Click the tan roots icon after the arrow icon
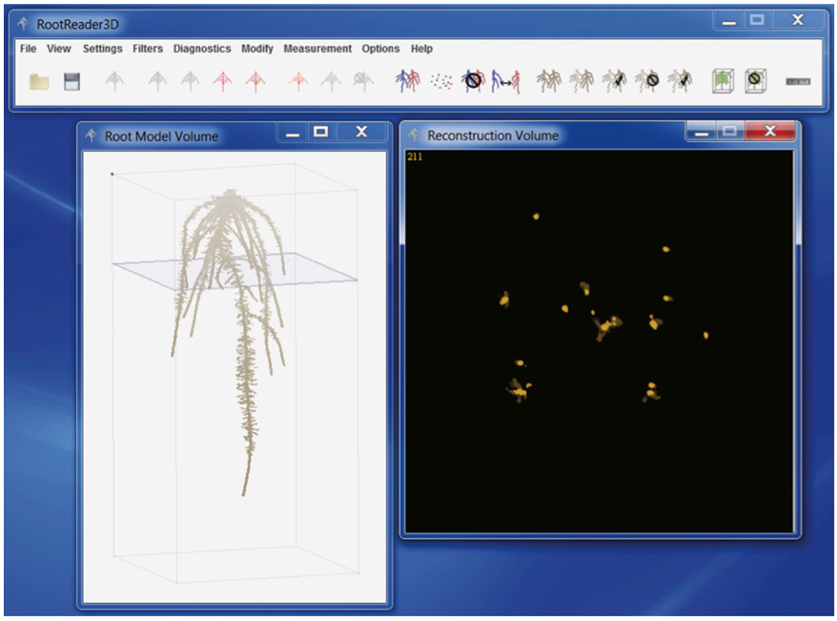Viewport: 837px width, 621px height. pos(549,81)
